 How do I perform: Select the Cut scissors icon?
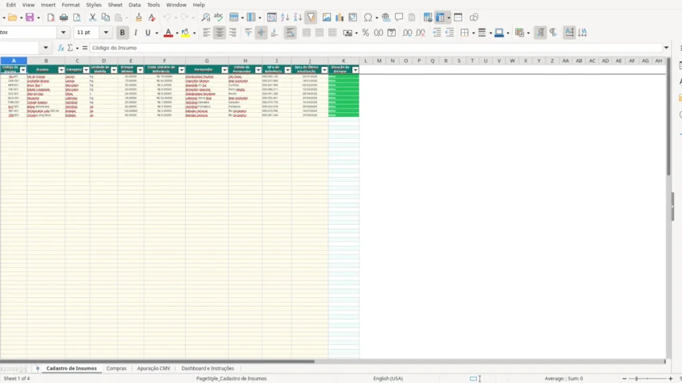(92, 17)
